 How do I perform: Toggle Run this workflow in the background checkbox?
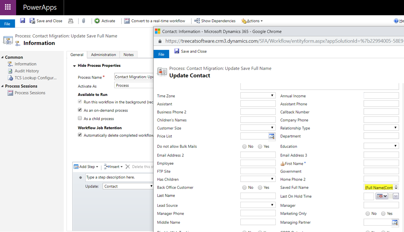(x=80, y=102)
